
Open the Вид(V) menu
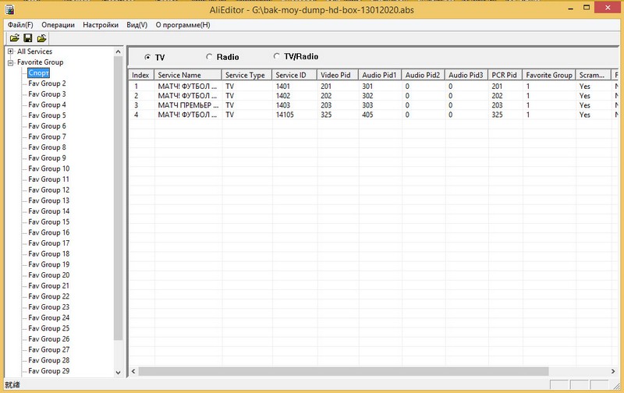coord(137,25)
